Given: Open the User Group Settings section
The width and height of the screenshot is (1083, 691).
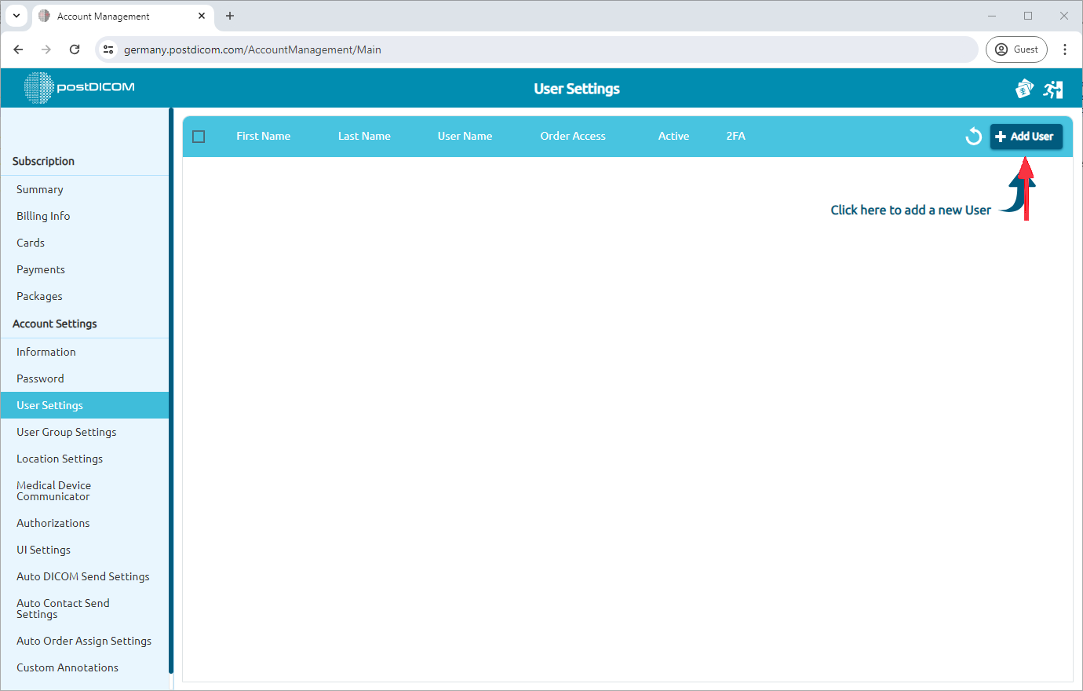Looking at the screenshot, I should pyautogui.click(x=67, y=432).
